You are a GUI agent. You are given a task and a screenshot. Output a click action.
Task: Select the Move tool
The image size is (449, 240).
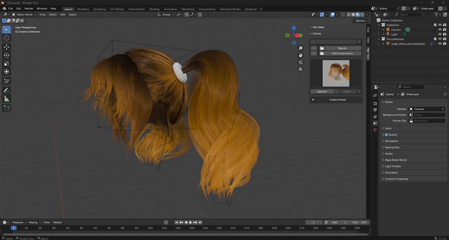coord(7,47)
